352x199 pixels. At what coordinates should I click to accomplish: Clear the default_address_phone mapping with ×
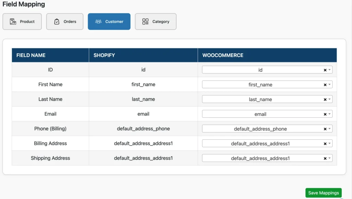(x=325, y=128)
